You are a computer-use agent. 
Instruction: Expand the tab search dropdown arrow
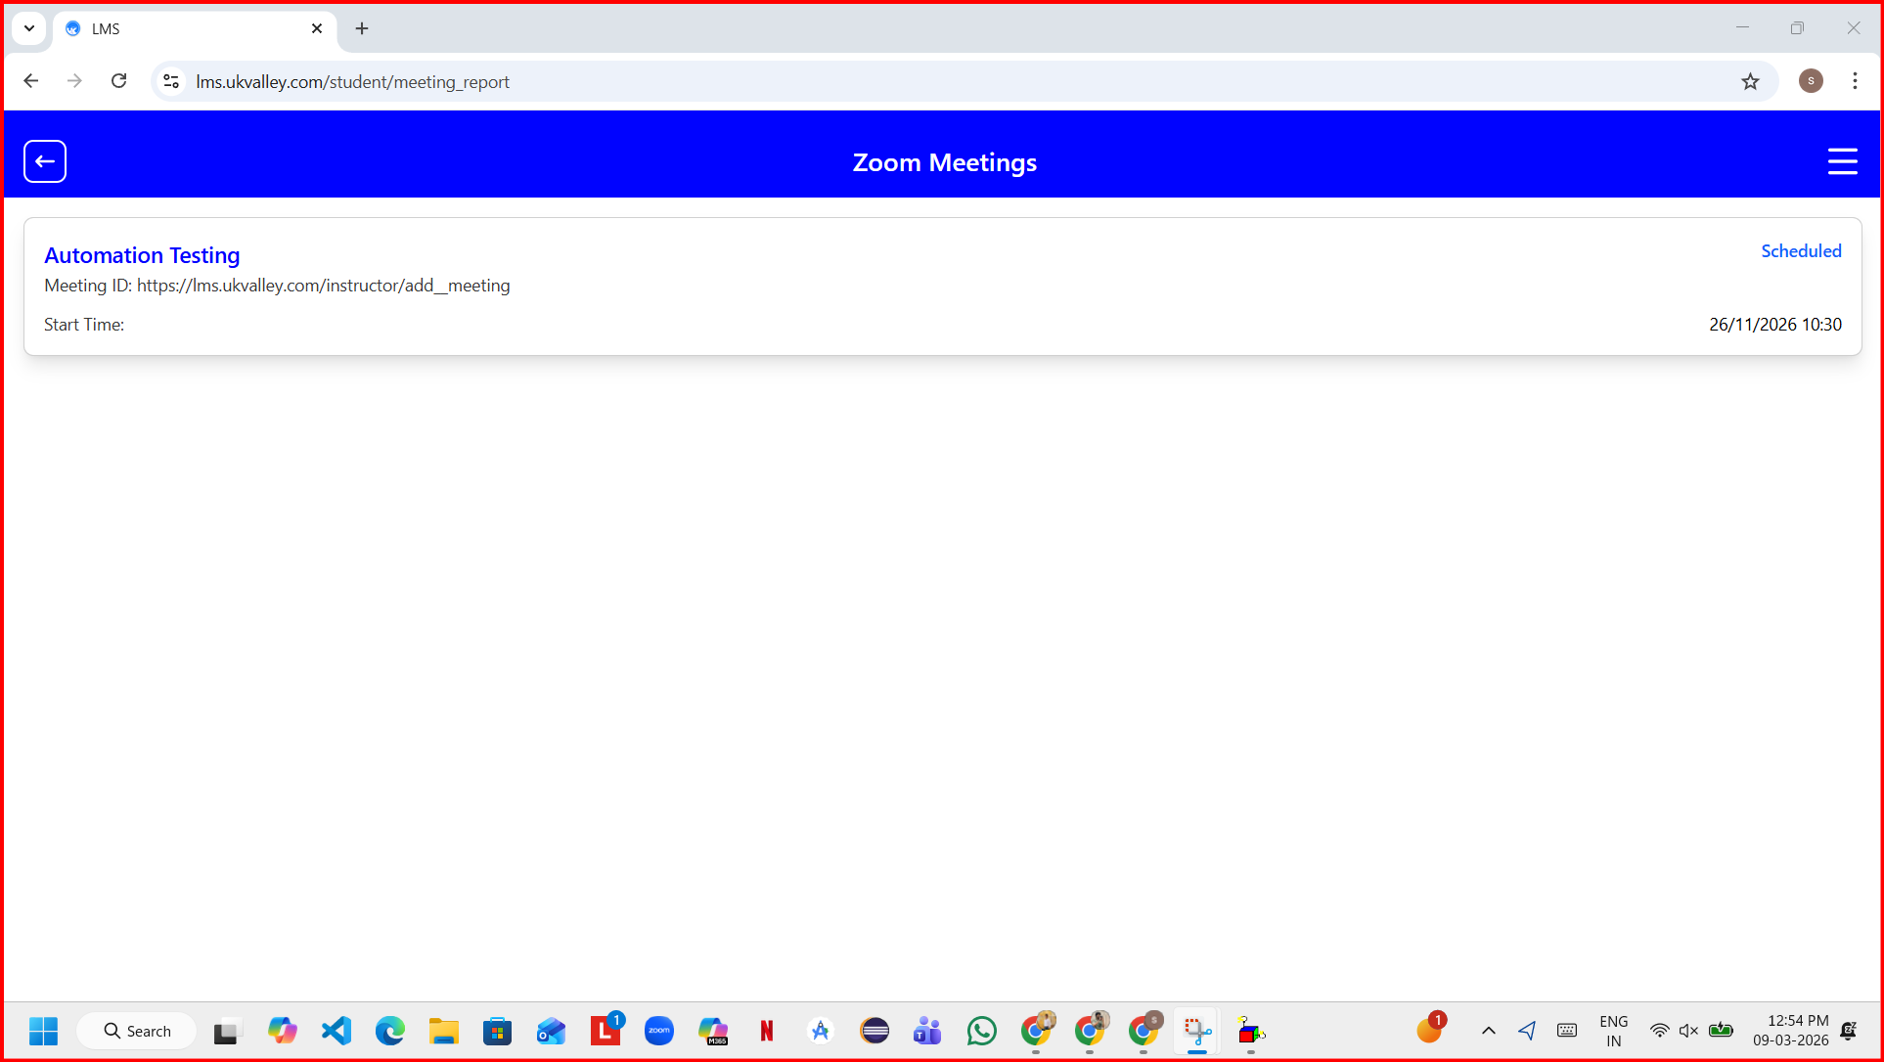pyautogui.click(x=29, y=28)
